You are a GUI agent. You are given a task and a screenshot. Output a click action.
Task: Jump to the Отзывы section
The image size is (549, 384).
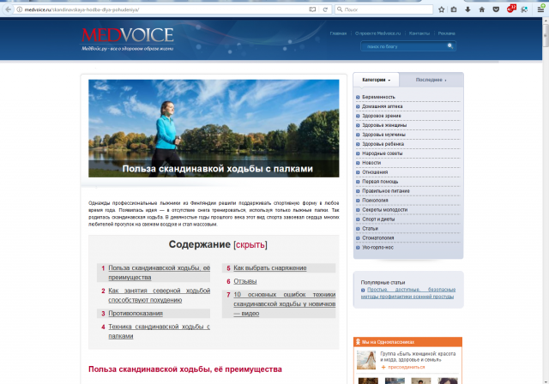tap(245, 281)
